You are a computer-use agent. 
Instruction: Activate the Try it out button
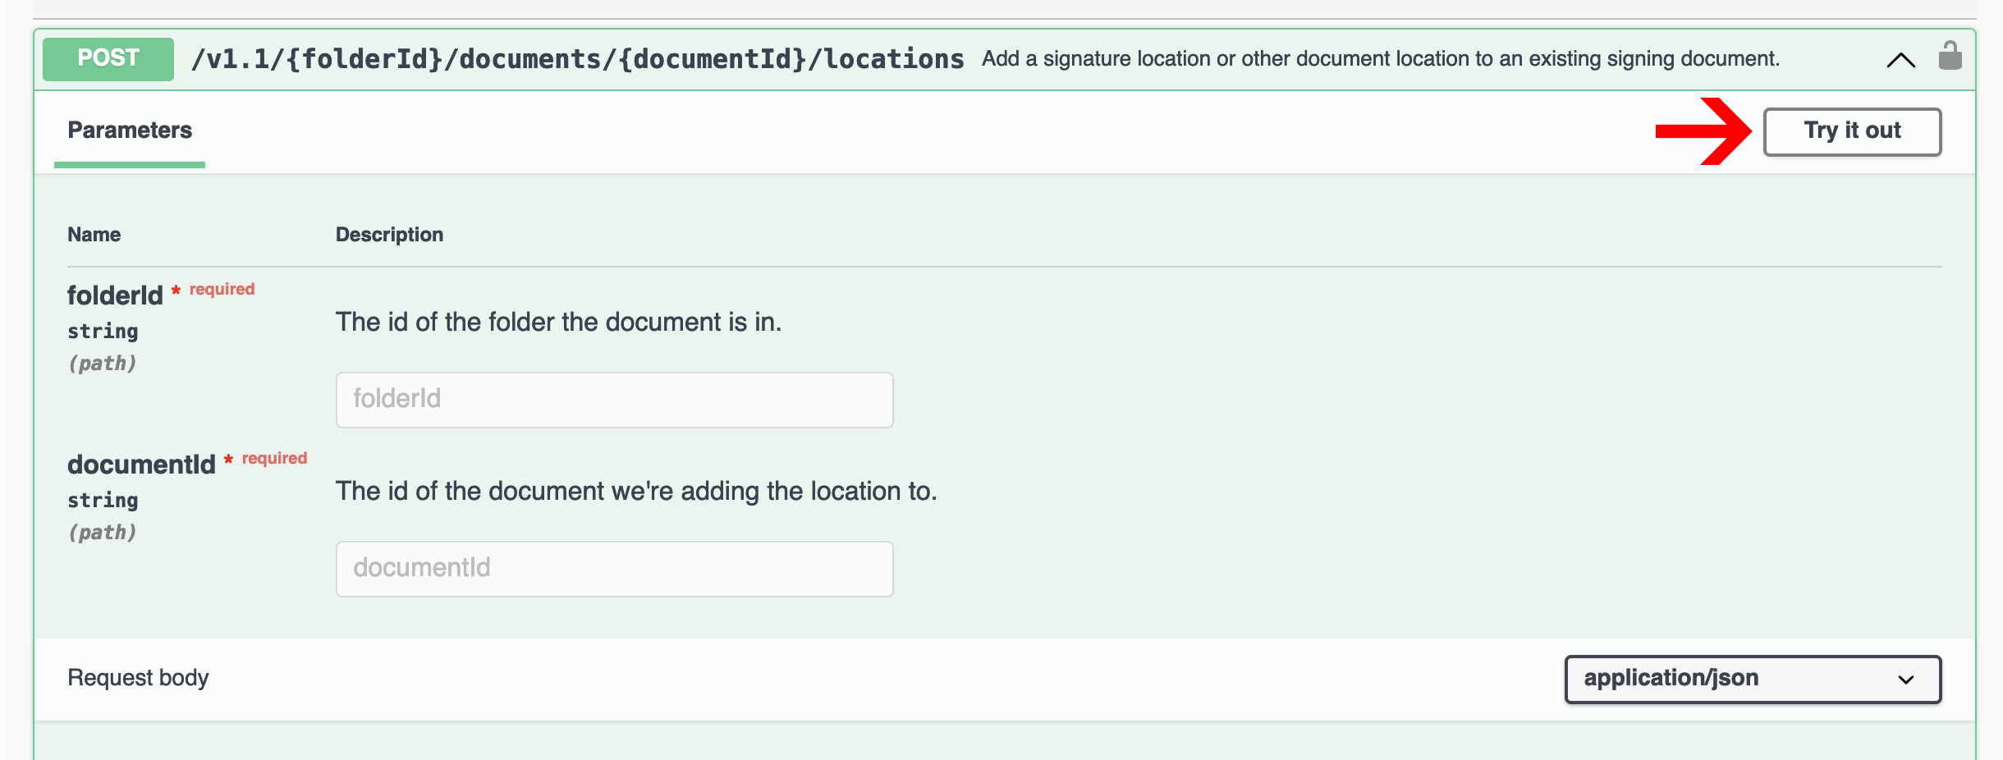click(x=1852, y=130)
